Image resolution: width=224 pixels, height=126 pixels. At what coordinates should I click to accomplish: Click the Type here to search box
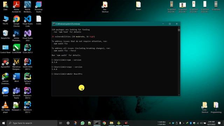(x=32, y=123)
